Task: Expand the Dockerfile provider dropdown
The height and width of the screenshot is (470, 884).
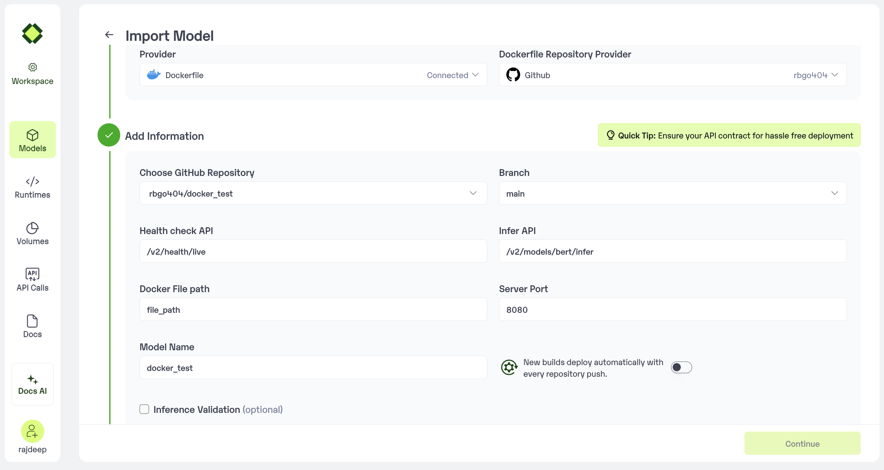Action: pos(313,75)
